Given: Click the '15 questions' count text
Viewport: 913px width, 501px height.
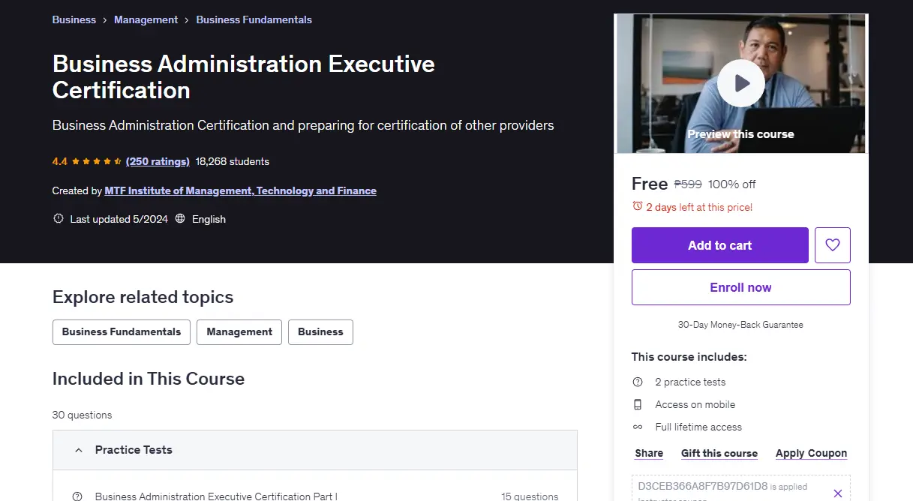Looking at the screenshot, I should pos(530,496).
